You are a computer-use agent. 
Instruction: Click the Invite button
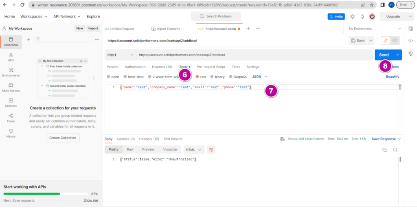[336, 17]
